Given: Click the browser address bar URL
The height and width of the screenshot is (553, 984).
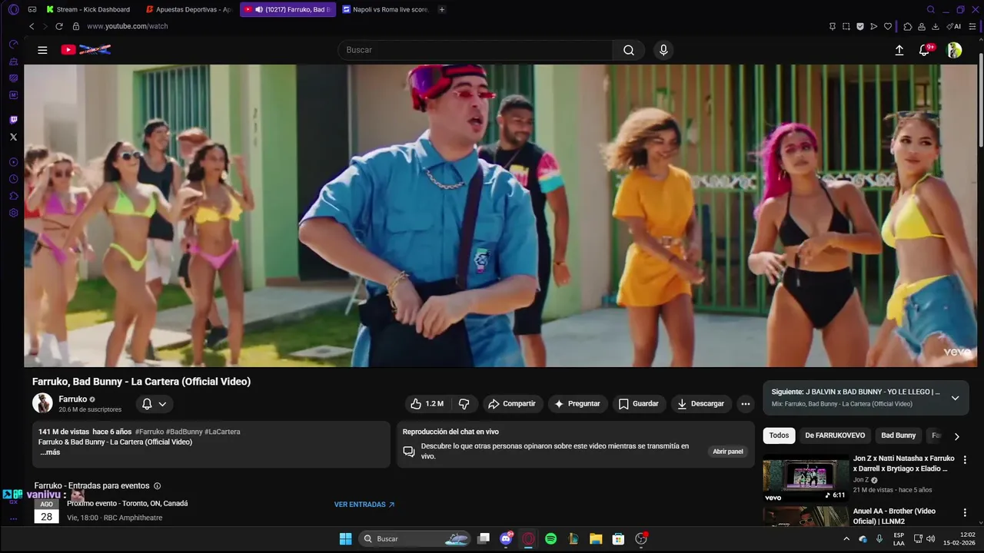Looking at the screenshot, I should tap(128, 26).
